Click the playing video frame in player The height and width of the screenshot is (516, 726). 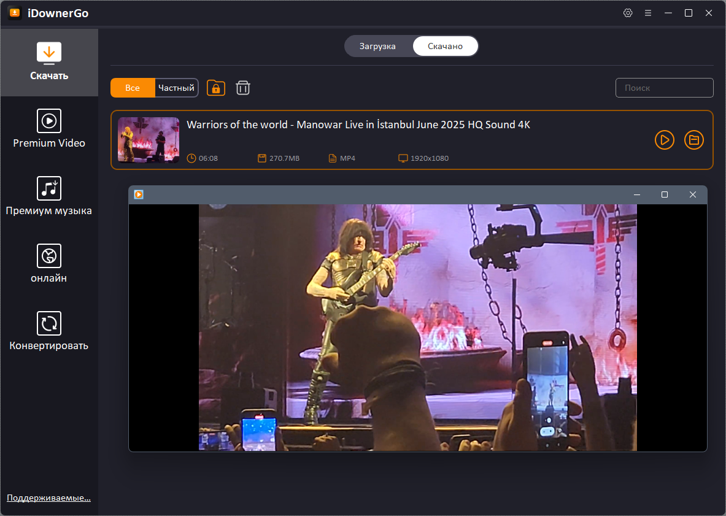pos(418,328)
